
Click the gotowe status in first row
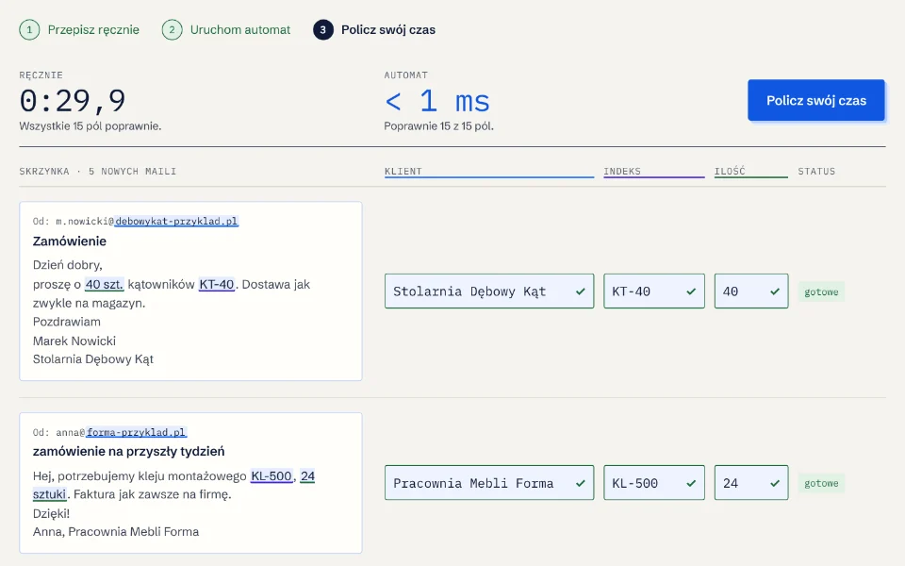click(x=821, y=291)
